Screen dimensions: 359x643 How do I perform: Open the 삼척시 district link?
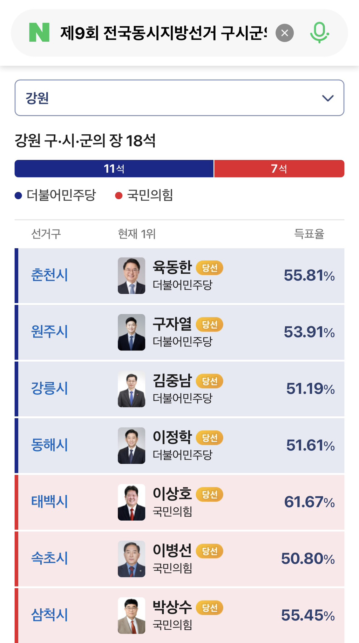[49, 615]
